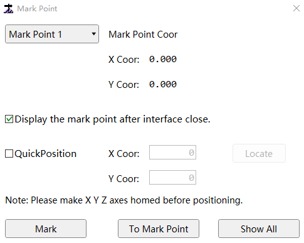Toggle display option via its text label
This screenshot has width=304, height=243.
coord(112,119)
